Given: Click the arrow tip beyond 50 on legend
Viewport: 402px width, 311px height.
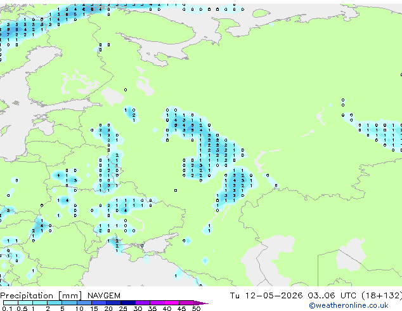Looking at the screenshot, I should point(201,303).
